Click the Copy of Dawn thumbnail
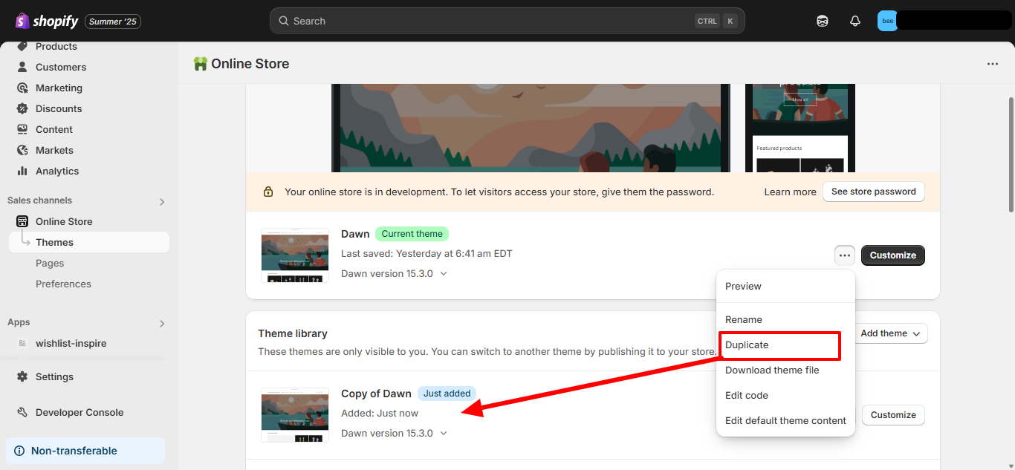The image size is (1015, 470). (294, 414)
